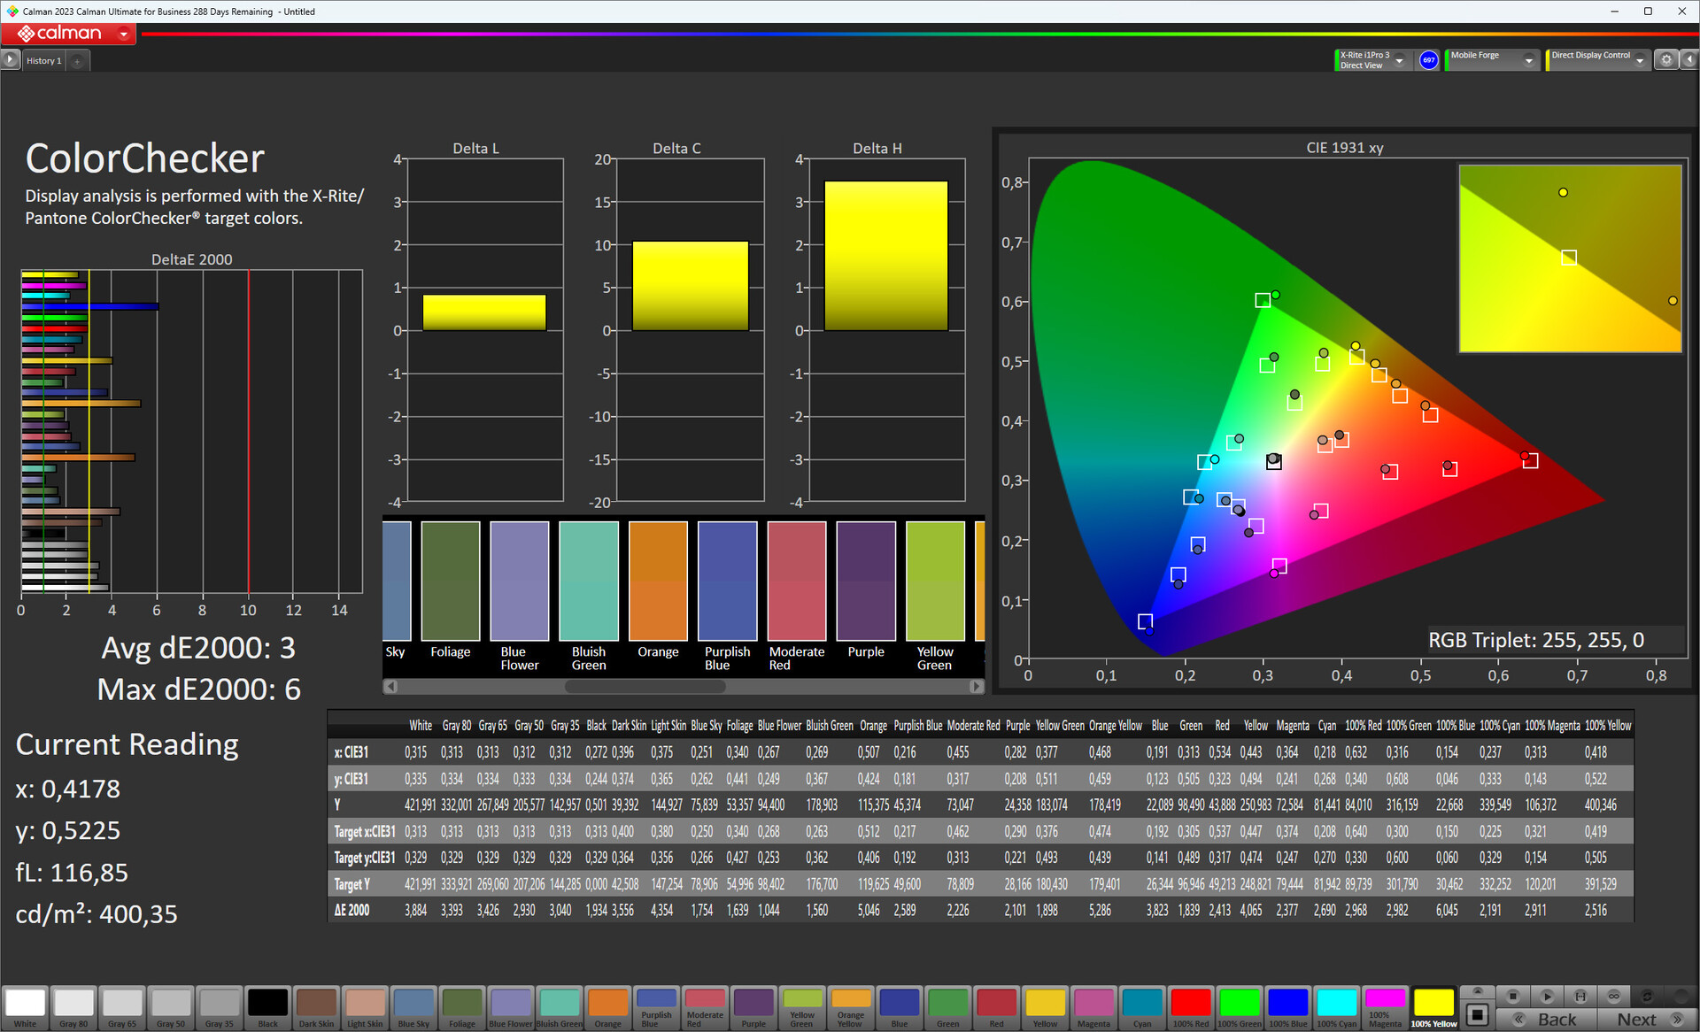1700x1032 pixels.
Task: Click the collapse panel arrow at top right
Action: coord(1688,60)
